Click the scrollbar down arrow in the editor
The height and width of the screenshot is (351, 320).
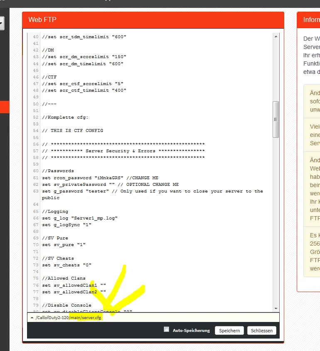tap(276, 308)
